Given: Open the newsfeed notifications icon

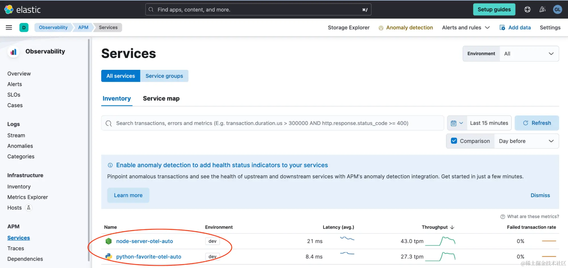Looking at the screenshot, I should [x=542, y=10].
